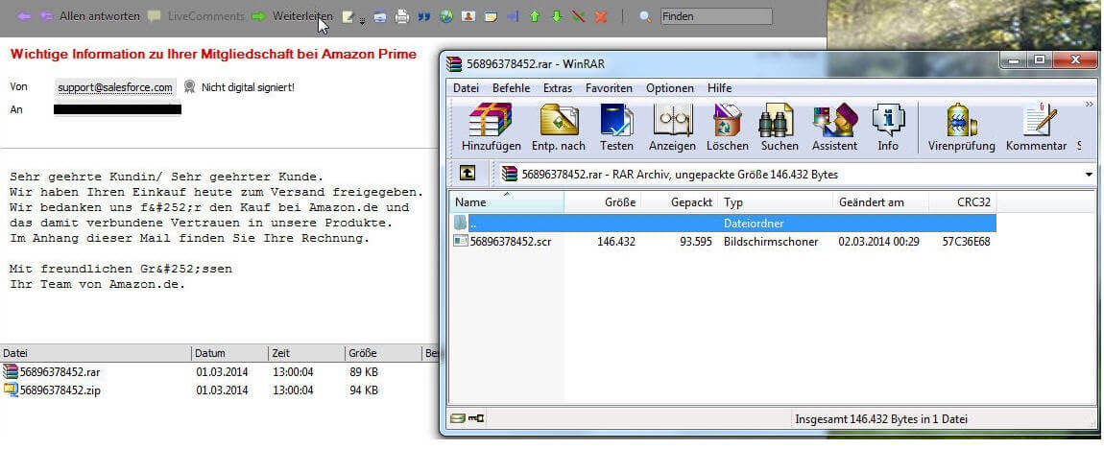Open the Favoriten menu in WinRAR
Image resolution: width=1104 pixels, height=449 pixels.
[609, 88]
